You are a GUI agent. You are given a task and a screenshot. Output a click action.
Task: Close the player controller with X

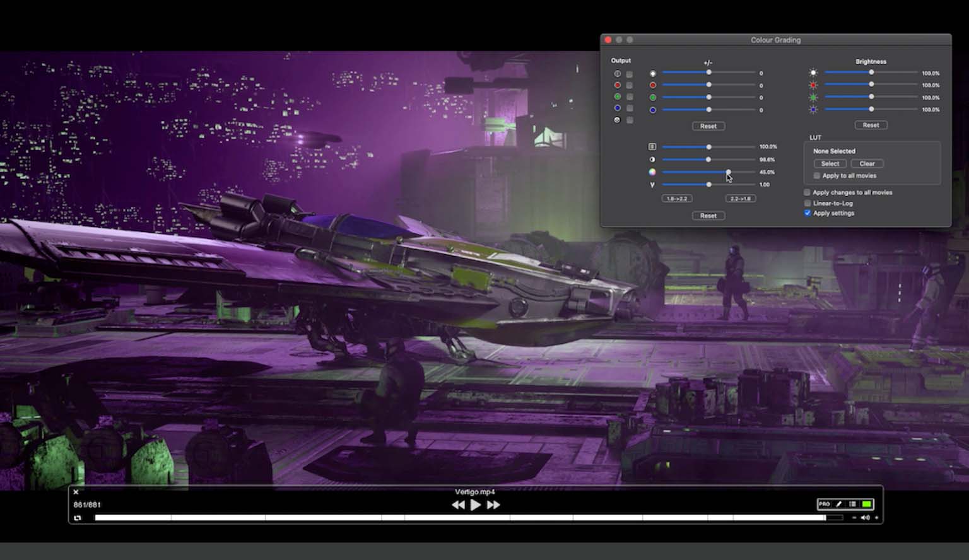(76, 492)
